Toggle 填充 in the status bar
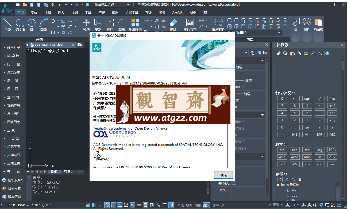Viewport: 347px width, 209px height. tap(189, 205)
